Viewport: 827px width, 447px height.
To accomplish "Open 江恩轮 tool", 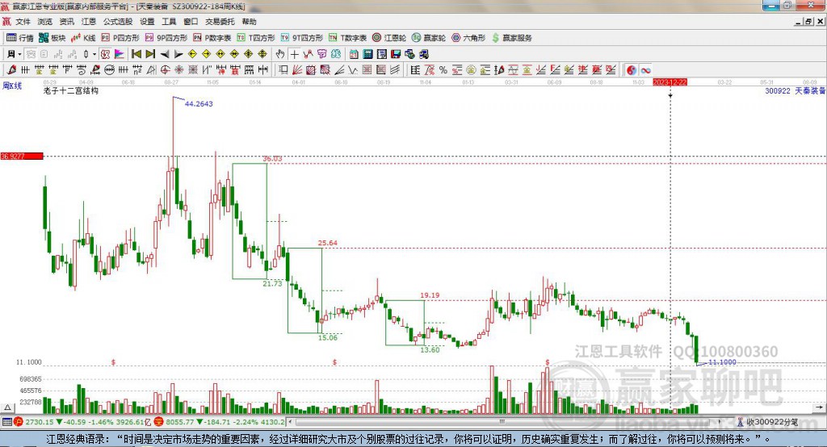I will (389, 38).
